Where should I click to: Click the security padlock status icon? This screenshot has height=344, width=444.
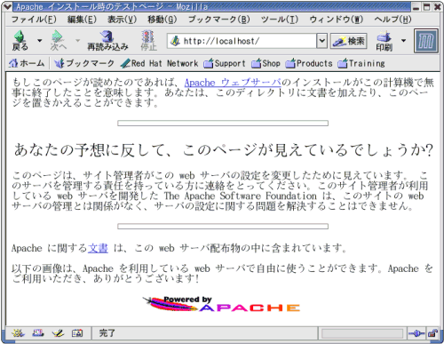click(x=433, y=333)
